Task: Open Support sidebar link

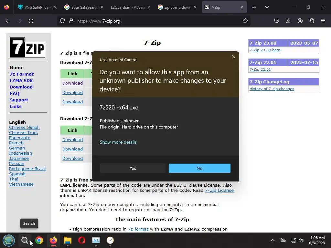Action: tap(19, 100)
